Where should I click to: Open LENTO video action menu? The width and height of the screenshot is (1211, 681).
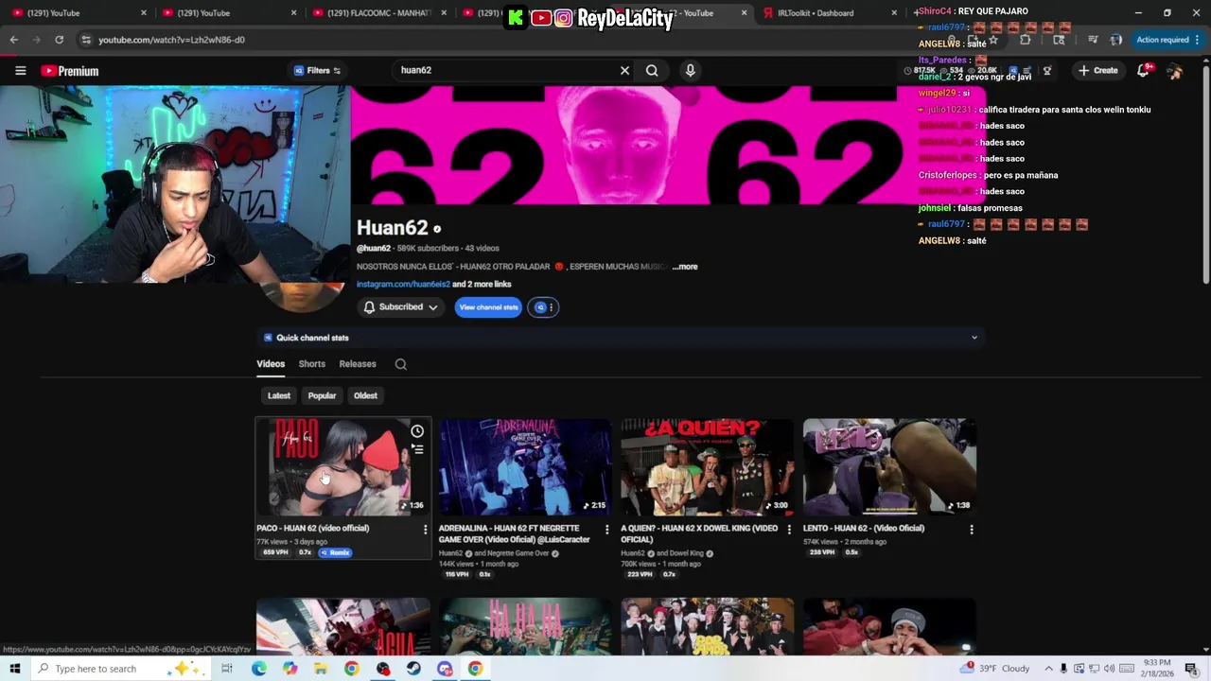click(971, 530)
